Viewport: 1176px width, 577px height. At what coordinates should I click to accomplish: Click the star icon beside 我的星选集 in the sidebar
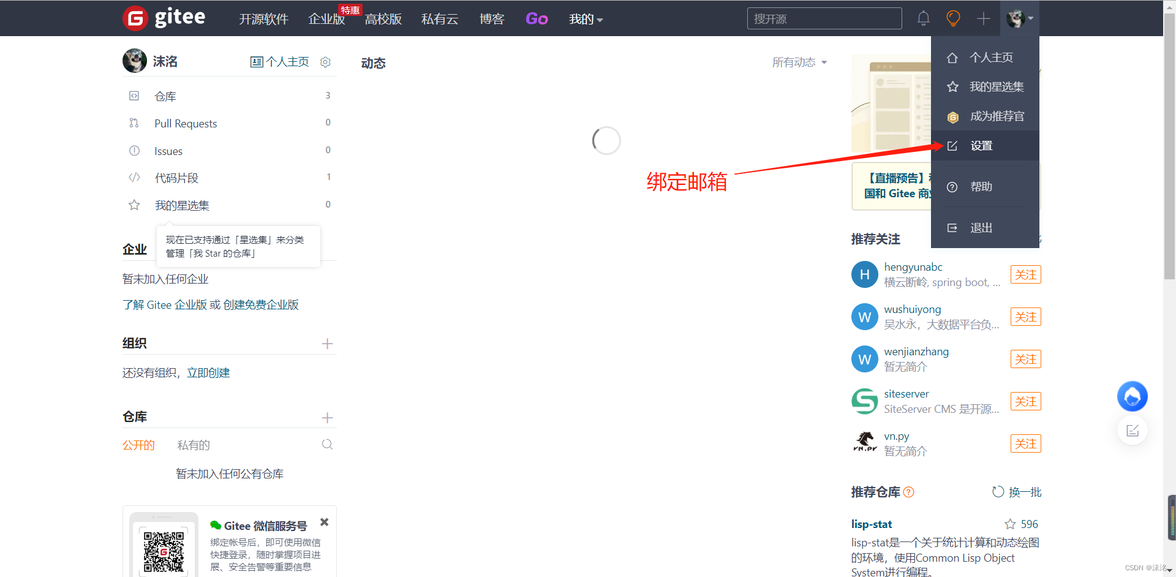point(134,205)
